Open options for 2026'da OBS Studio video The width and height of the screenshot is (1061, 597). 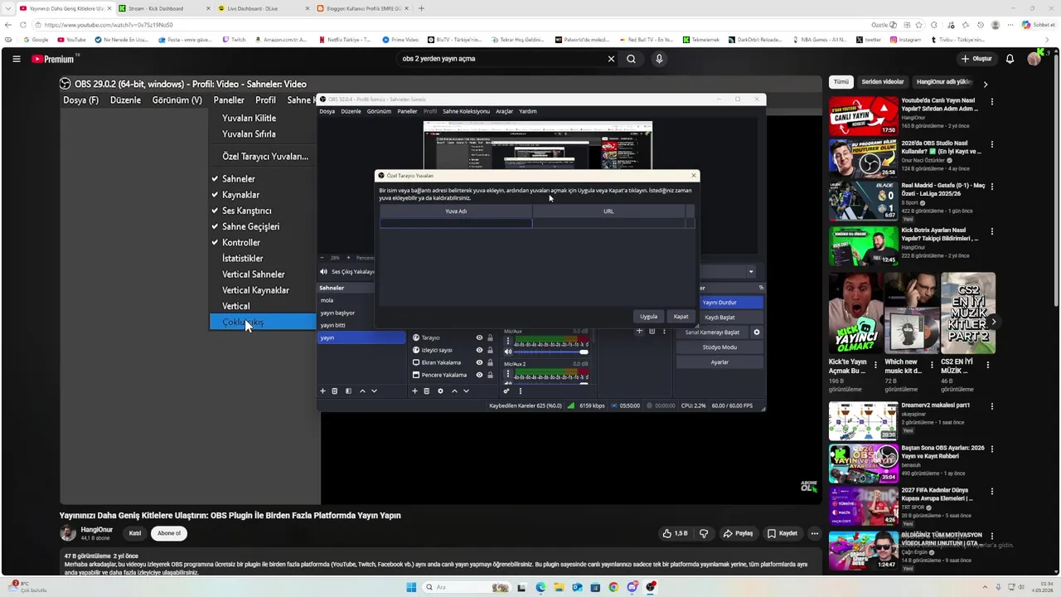[992, 145]
